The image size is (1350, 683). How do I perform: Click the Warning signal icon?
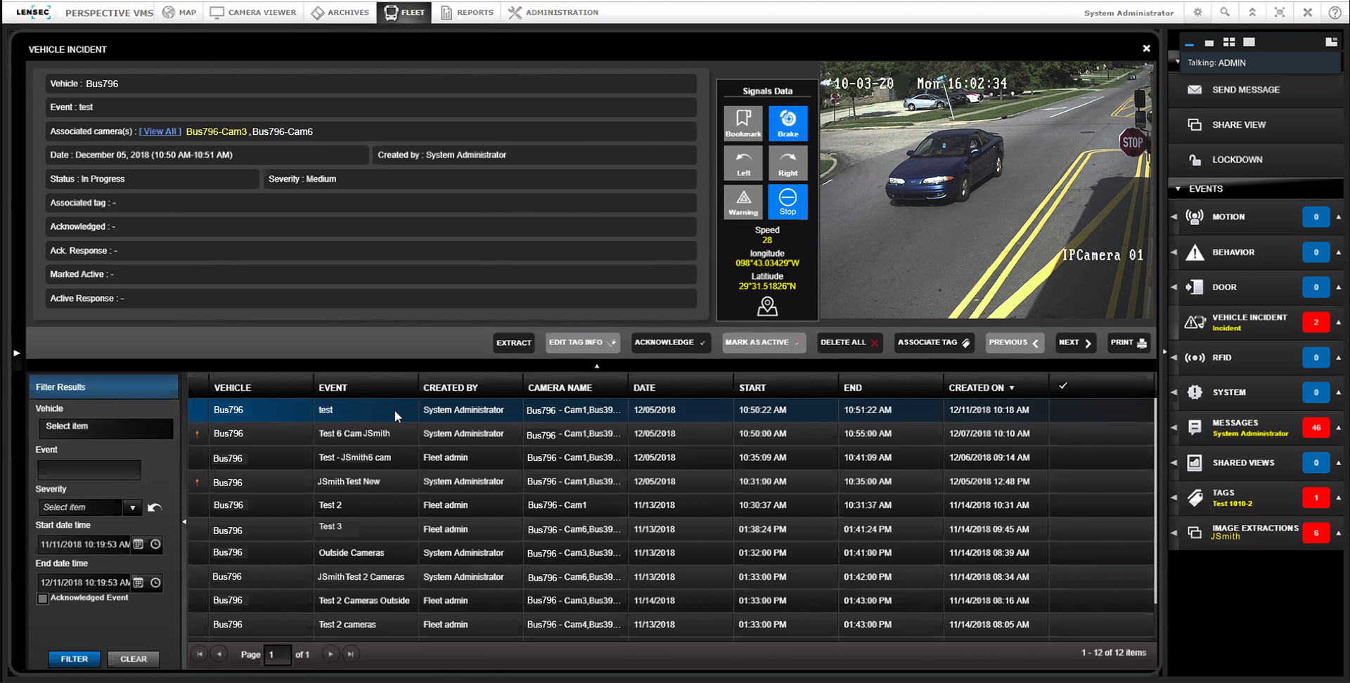[742, 202]
